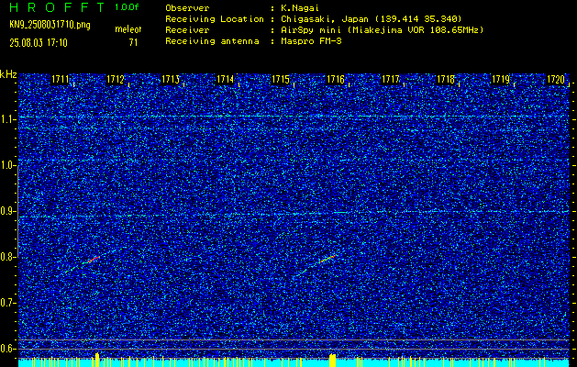Click the 1716 time marker
577x367 pixels.
[336, 79]
